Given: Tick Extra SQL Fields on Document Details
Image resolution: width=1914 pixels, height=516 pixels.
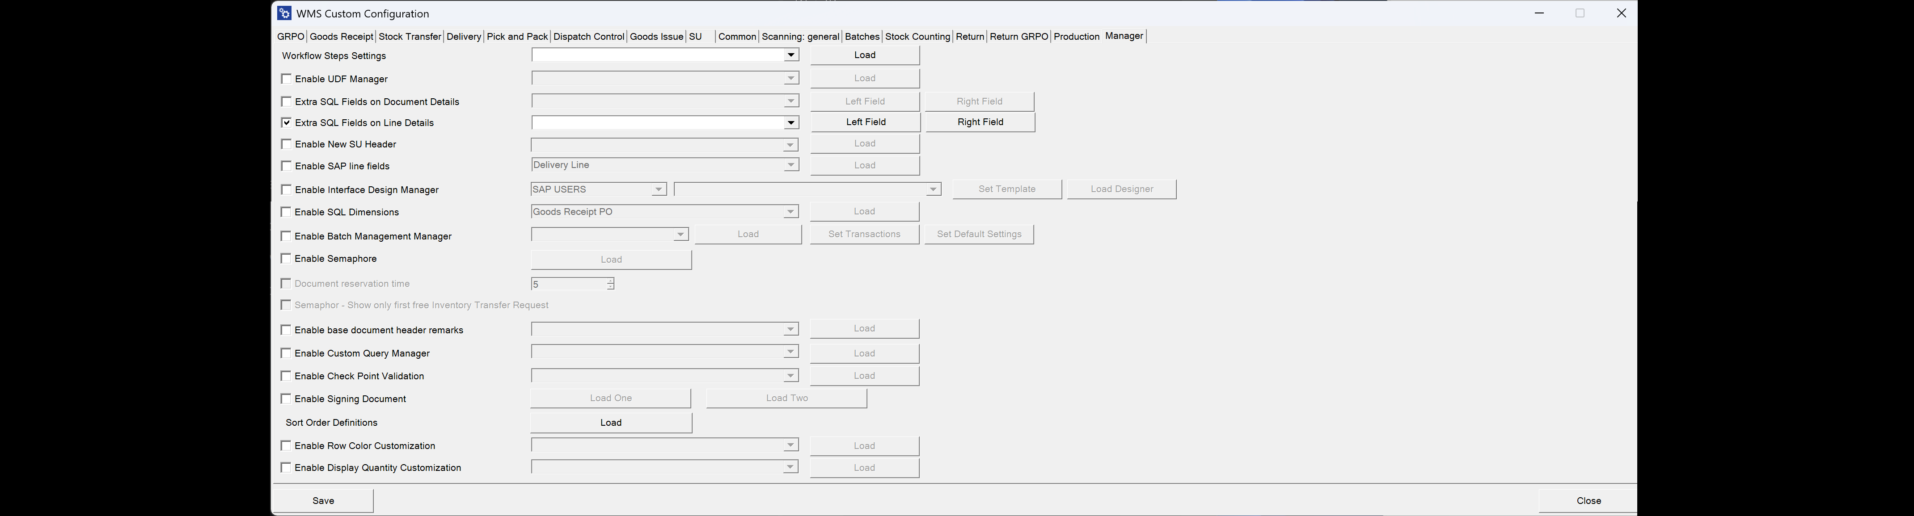Looking at the screenshot, I should 286,102.
